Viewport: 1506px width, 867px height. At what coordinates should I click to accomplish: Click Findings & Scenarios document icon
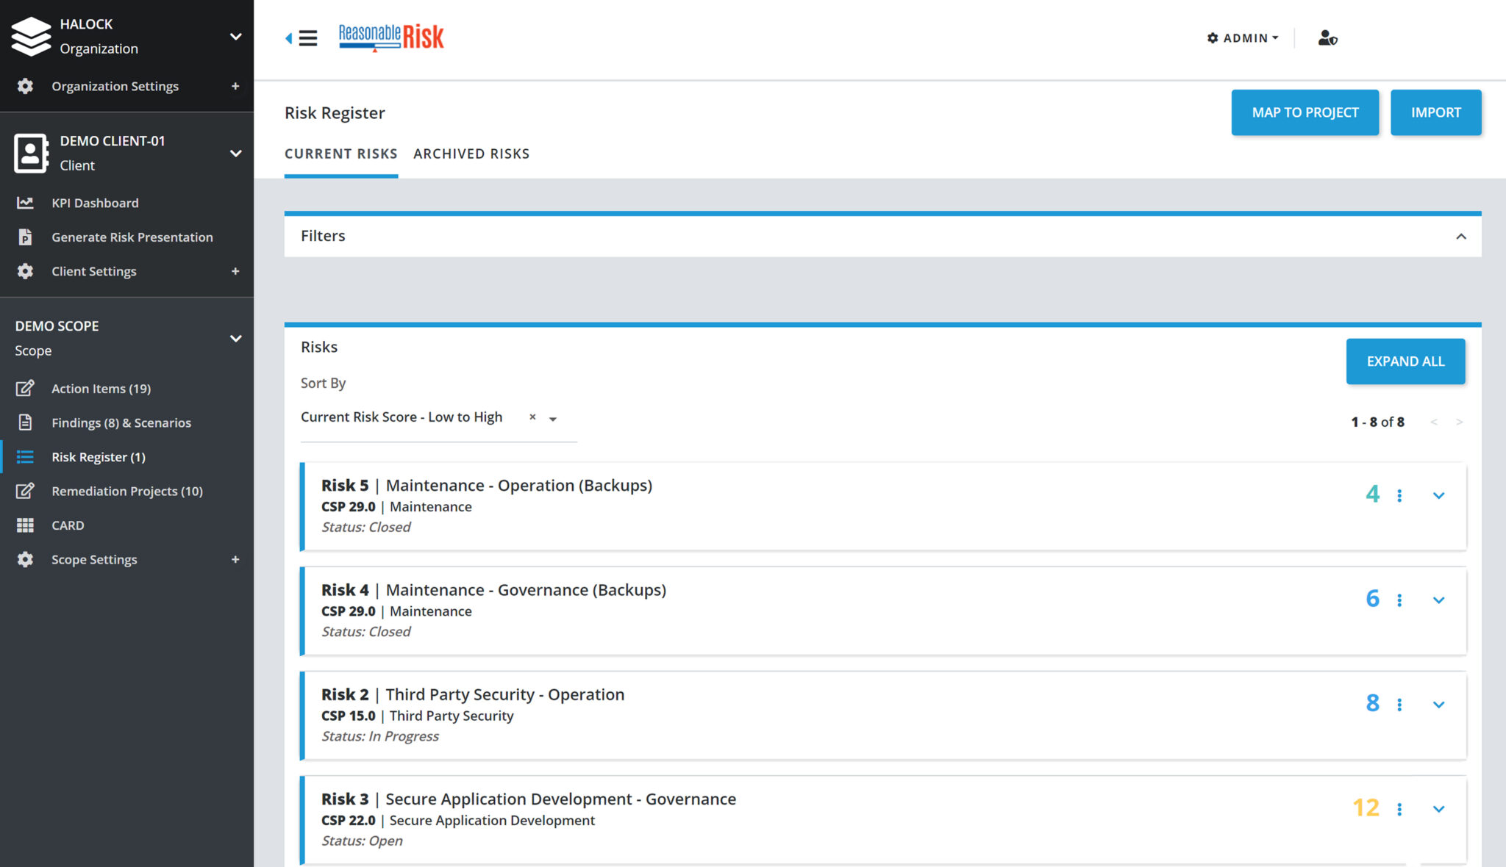pyautogui.click(x=25, y=422)
